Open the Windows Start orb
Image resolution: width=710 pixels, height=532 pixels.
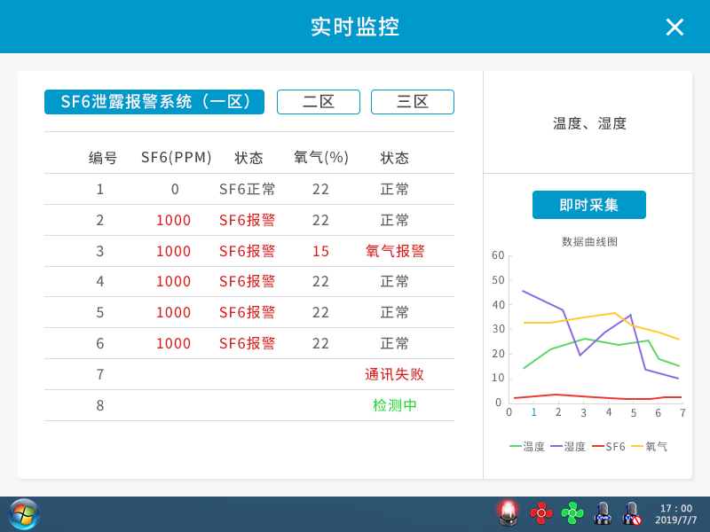click(x=24, y=514)
